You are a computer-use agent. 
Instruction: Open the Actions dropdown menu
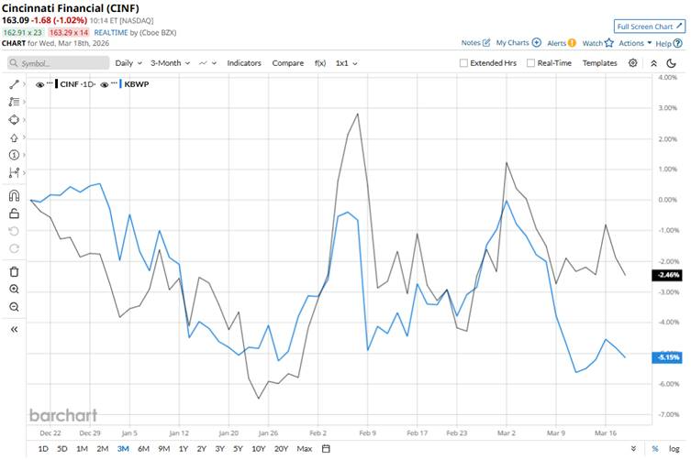(635, 43)
